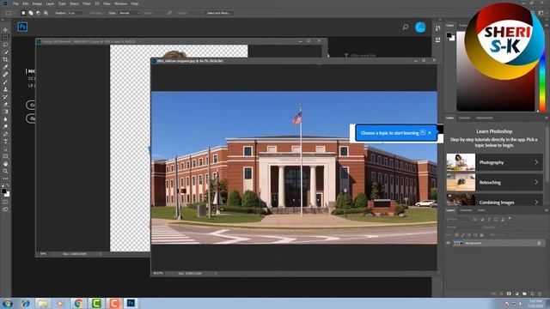Click the Add layer mask icon
Image resolution: width=550 pixels, height=309 pixels.
click(x=509, y=294)
